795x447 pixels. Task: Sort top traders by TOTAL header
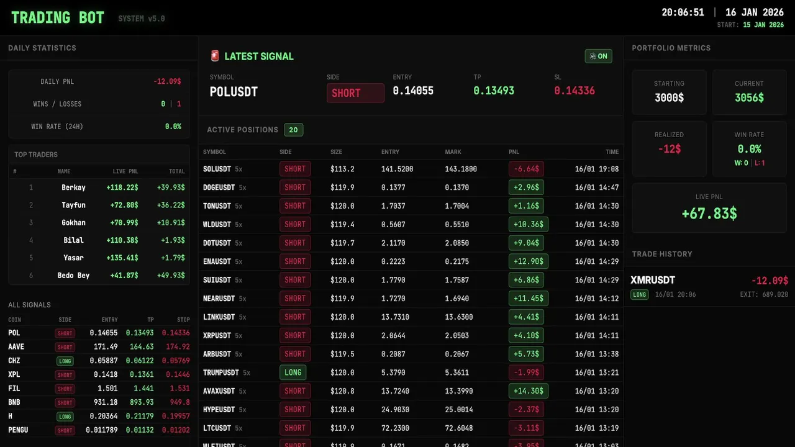tap(177, 171)
